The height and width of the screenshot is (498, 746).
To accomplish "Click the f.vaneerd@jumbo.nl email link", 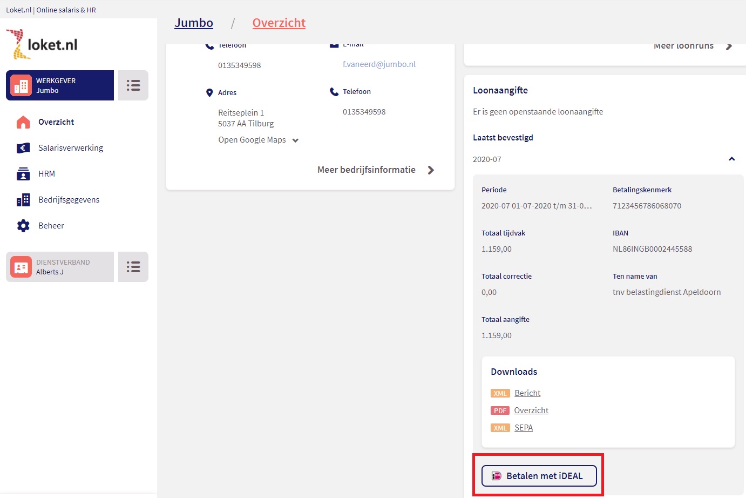I will 379,64.
